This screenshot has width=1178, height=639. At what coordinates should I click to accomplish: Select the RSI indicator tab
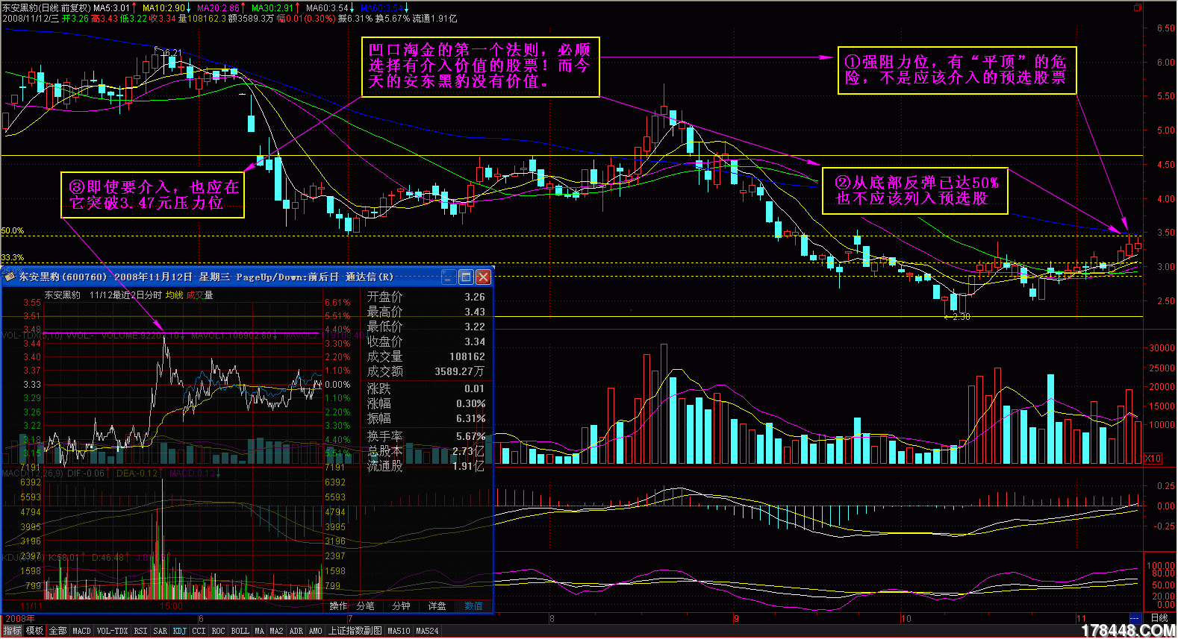pos(140,631)
